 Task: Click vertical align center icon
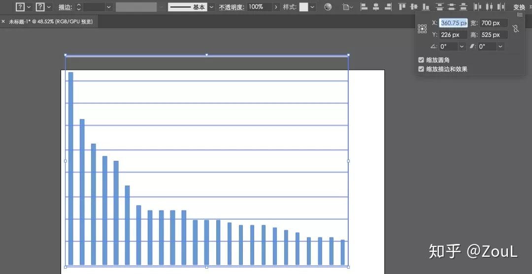(x=414, y=7)
